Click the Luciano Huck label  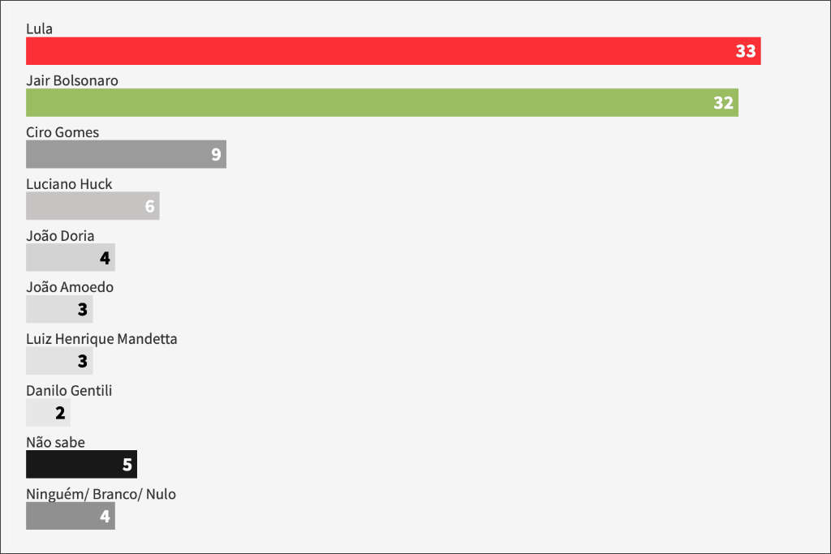(x=69, y=184)
